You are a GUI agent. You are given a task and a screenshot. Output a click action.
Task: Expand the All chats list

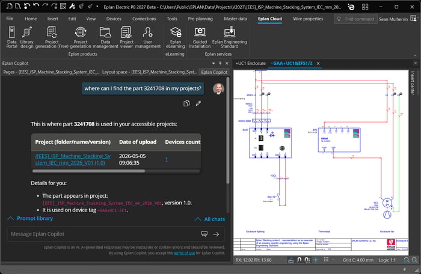210,219
